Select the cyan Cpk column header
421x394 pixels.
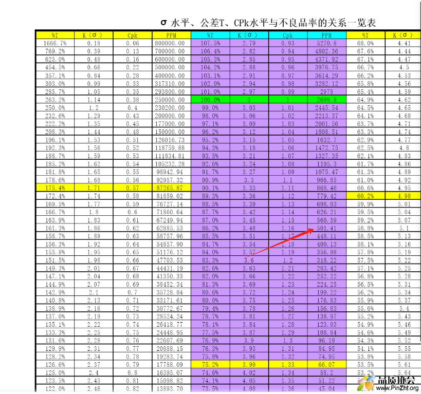pos(288,35)
